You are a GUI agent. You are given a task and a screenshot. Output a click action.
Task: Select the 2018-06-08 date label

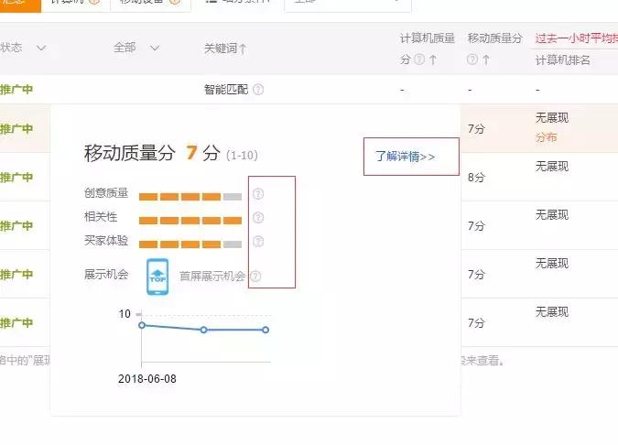pyautogui.click(x=147, y=379)
